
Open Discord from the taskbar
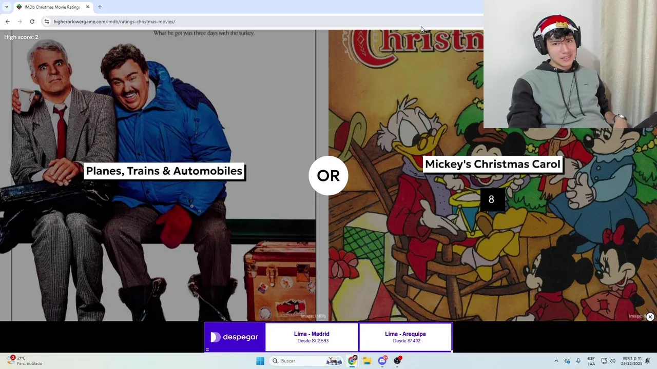pos(382,361)
